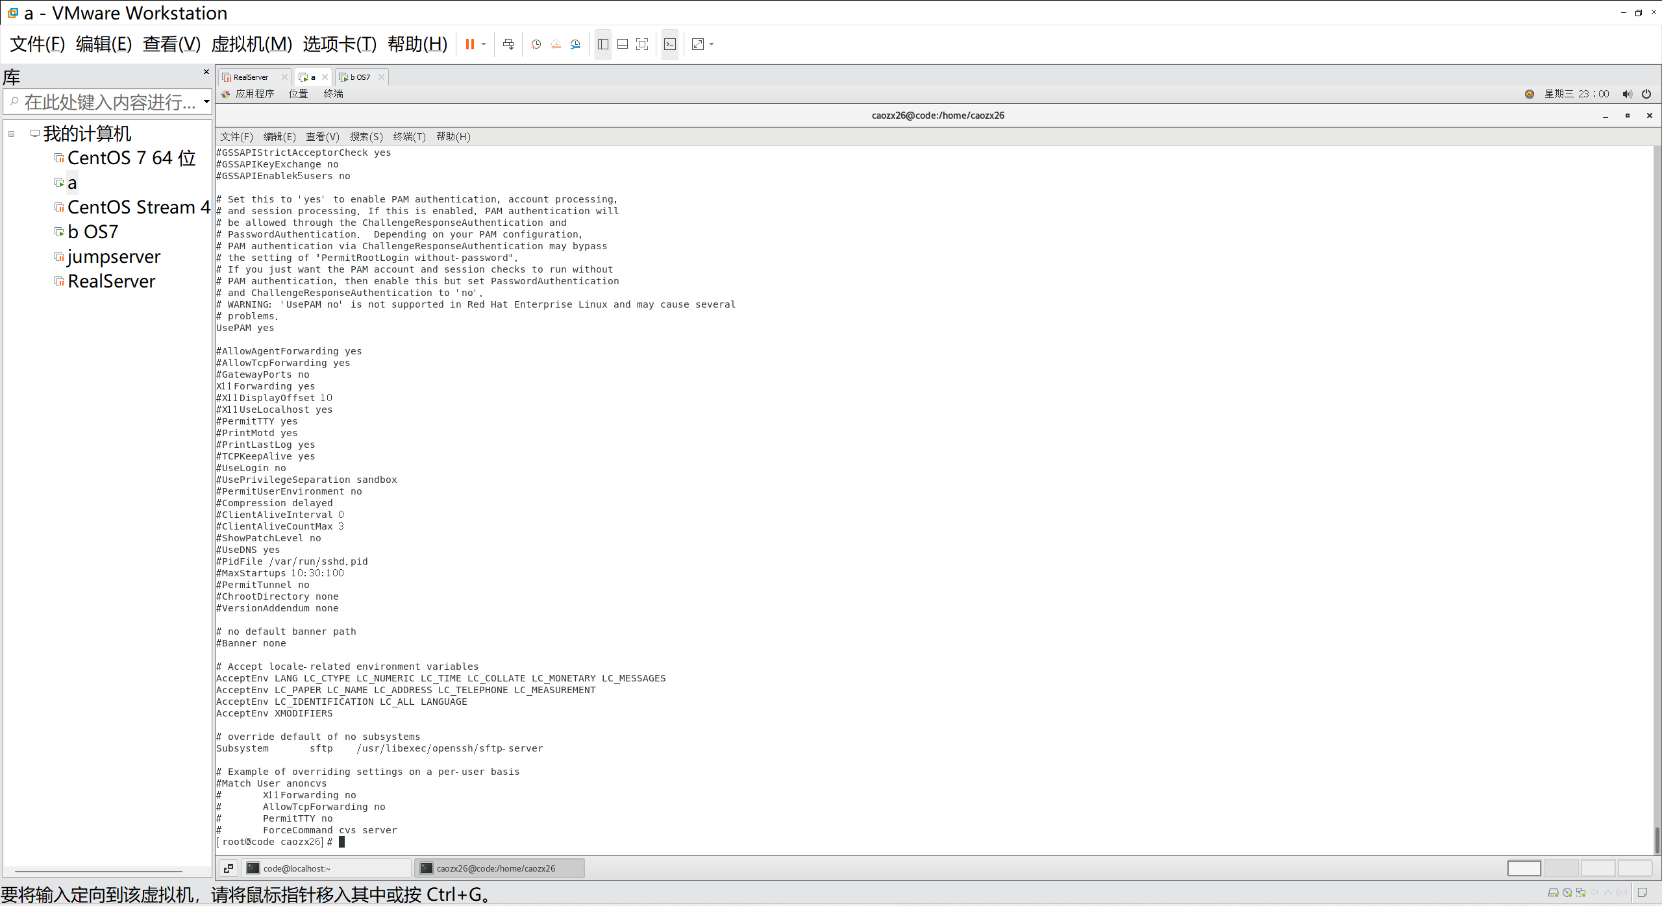Open the stretch guest dropdown arrow
The height and width of the screenshot is (906, 1662).
tap(712, 44)
